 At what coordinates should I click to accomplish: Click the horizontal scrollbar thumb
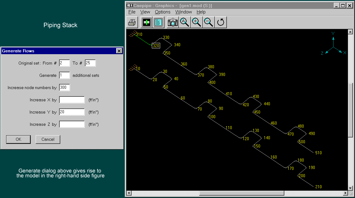pos(242,193)
